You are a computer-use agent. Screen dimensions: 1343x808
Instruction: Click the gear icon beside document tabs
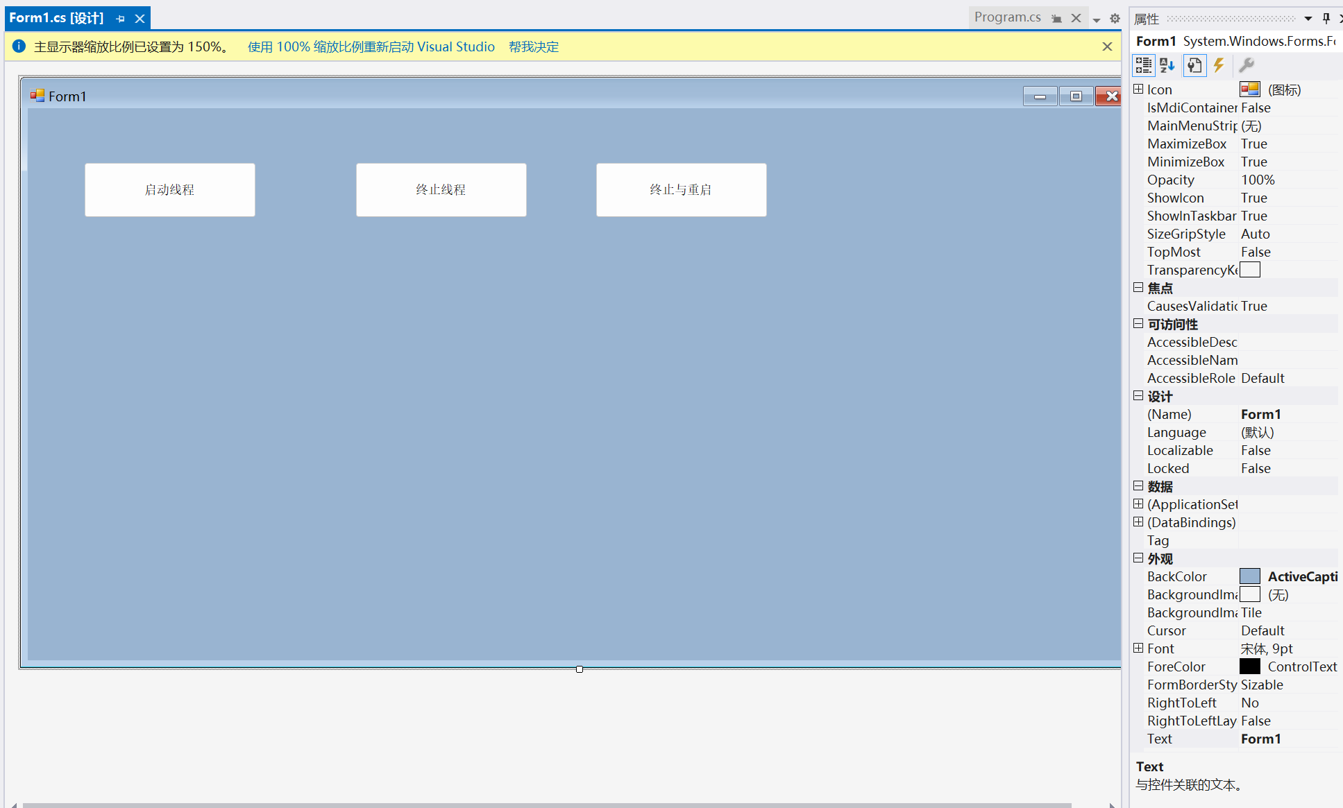point(1115,19)
